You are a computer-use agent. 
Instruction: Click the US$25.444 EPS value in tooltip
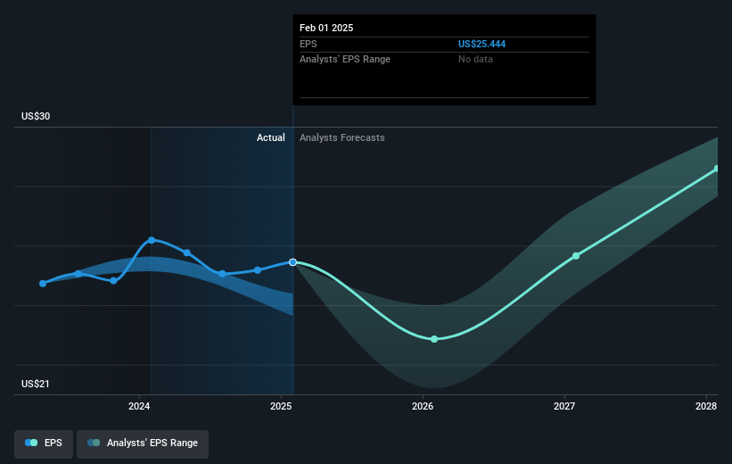pos(481,44)
